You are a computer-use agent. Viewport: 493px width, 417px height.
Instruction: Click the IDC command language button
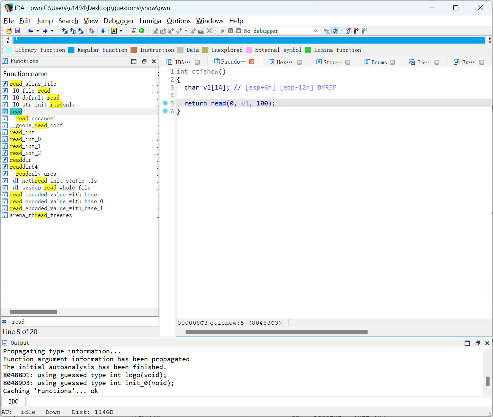click(x=14, y=401)
